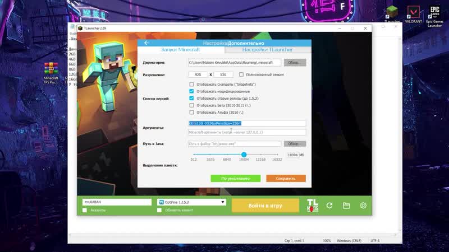Image resolution: width=449 pixels, height=252 pixels.
Task: Open the Minecraft FPS archive desktop icon
Action: (x=51, y=73)
